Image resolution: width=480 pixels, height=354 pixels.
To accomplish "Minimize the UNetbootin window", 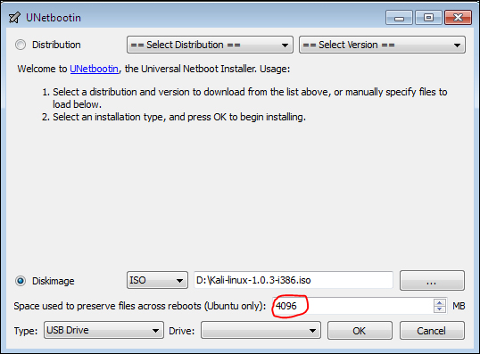I will click(x=399, y=18).
